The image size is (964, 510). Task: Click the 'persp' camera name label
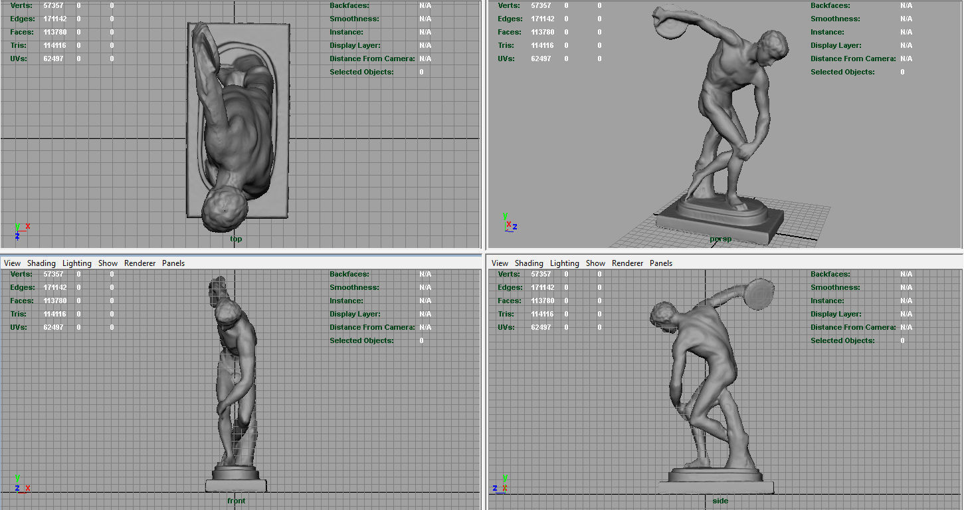[720, 239]
